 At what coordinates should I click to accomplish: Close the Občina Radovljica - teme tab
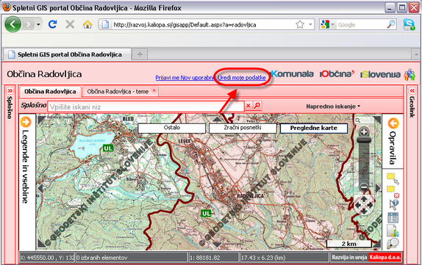point(154,90)
